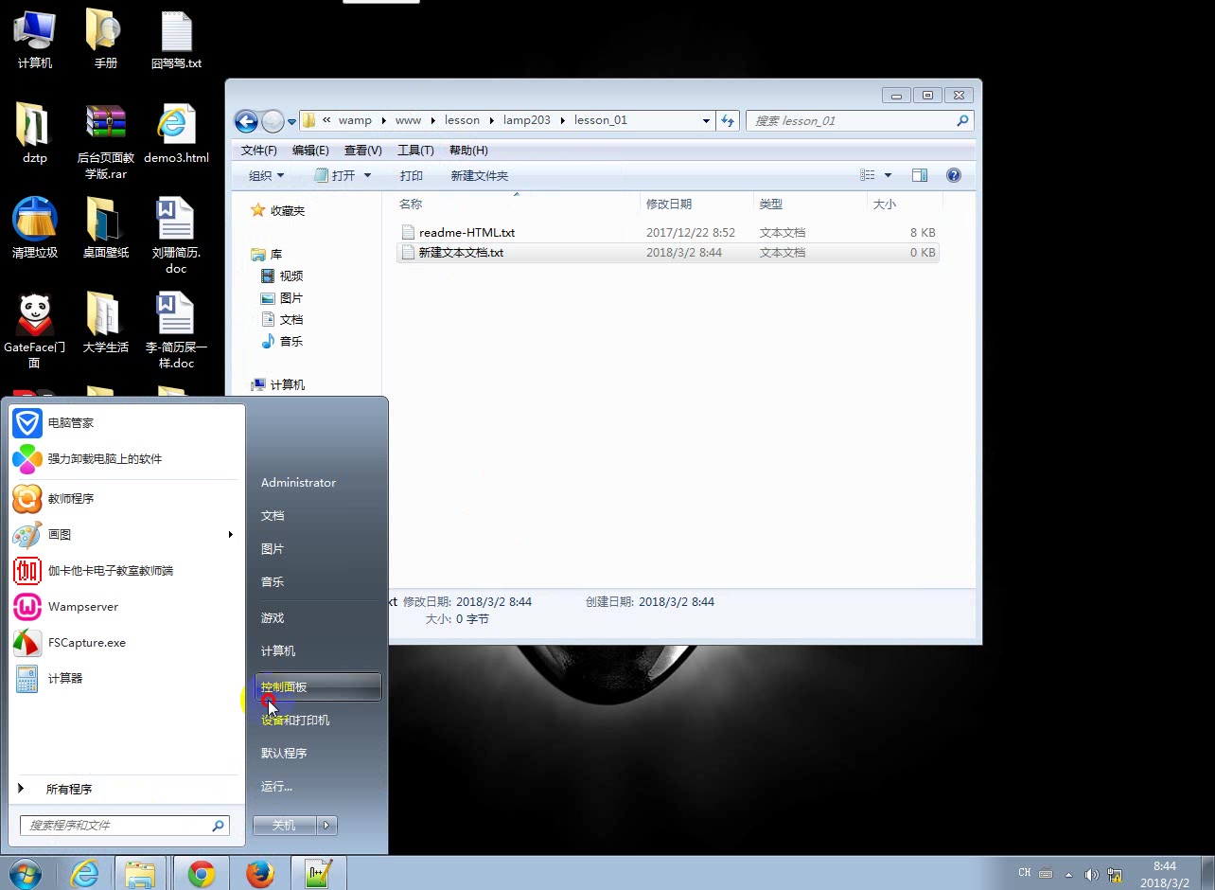Open 伽卡他卡电子教室教师端 from Start menu
This screenshot has width=1215, height=890.
coord(125,571)
